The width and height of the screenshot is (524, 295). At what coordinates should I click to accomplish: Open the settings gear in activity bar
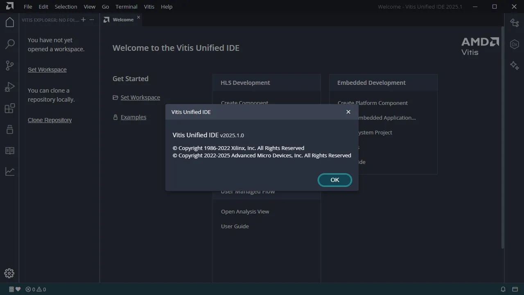click(9, 273)
